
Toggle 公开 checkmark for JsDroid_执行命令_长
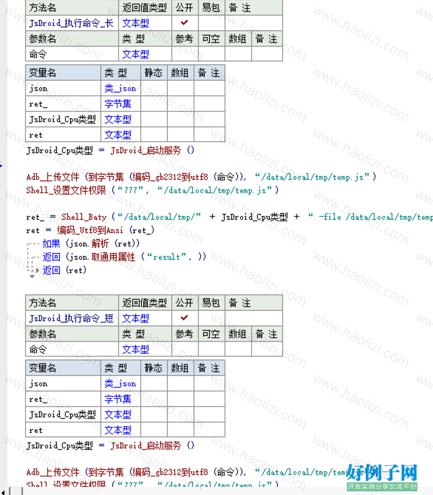pyautogui.click(x=184, y=23)
